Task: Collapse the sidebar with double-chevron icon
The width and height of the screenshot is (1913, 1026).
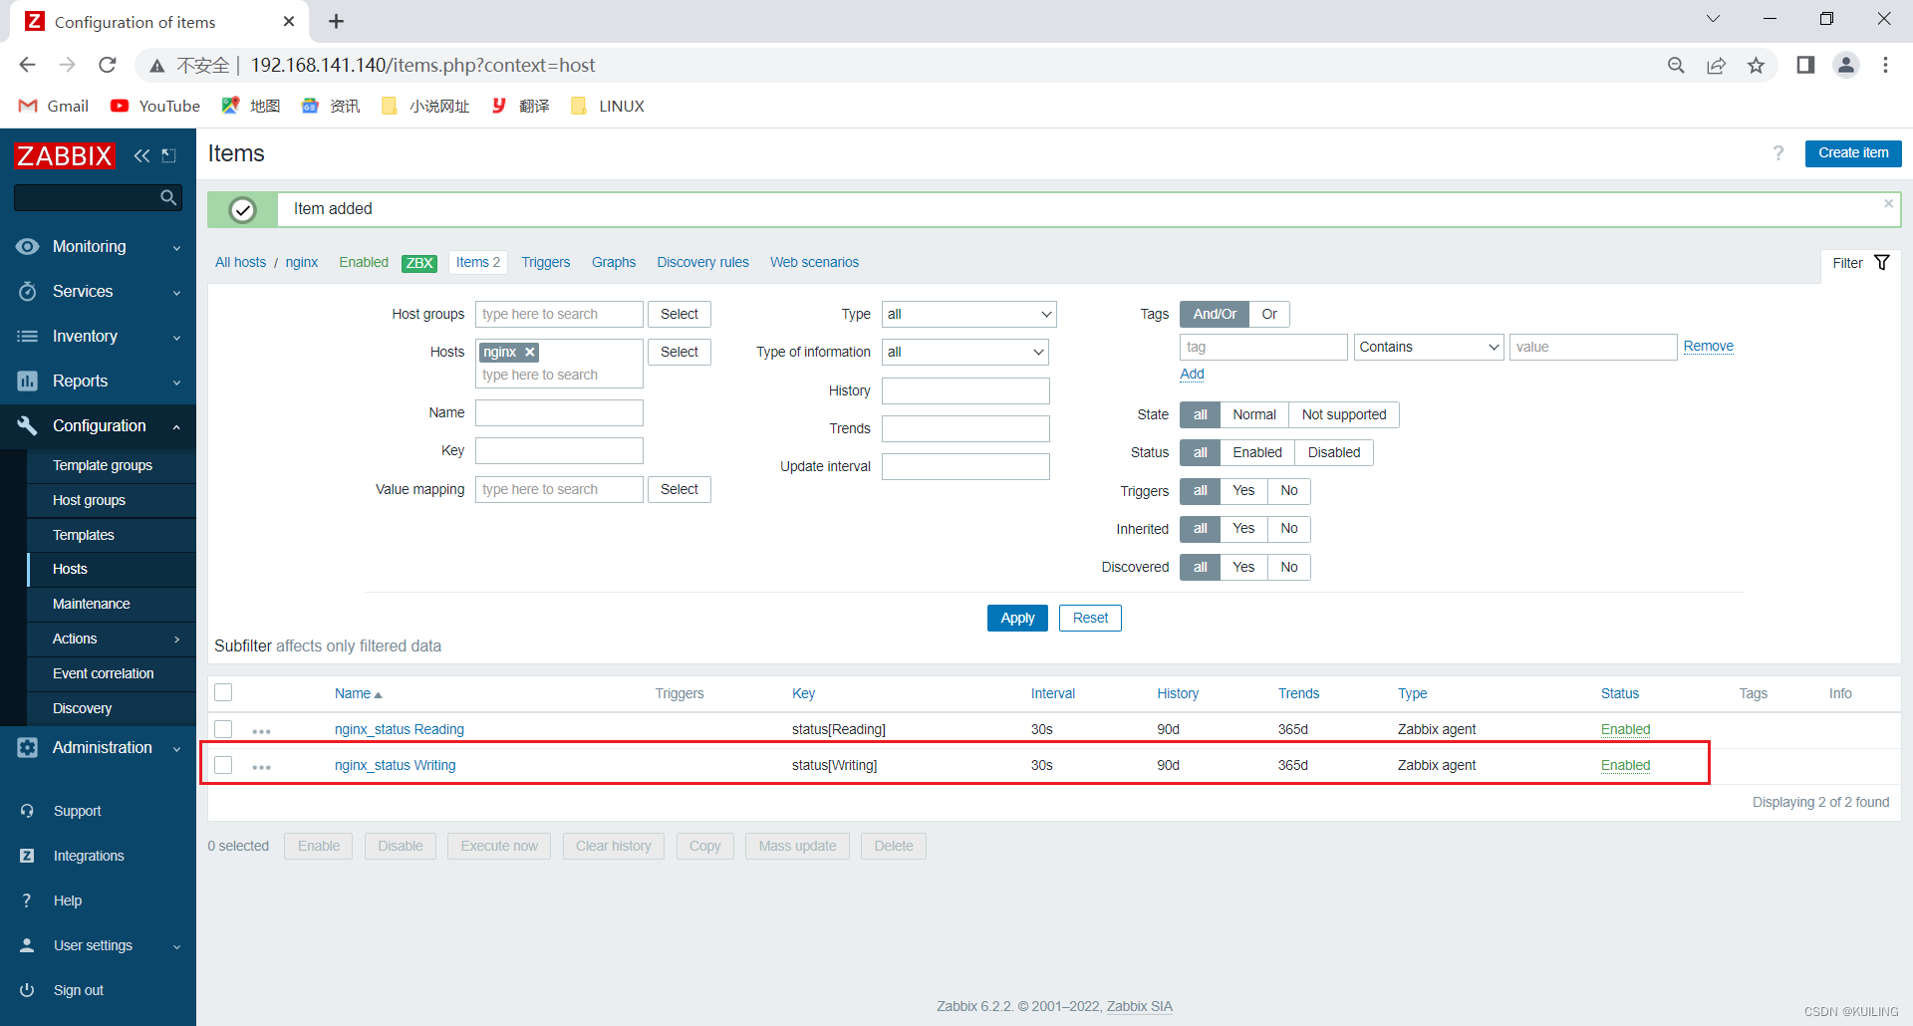Action: [142, 155]
